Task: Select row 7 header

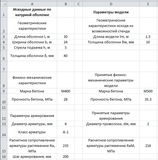Action: point(4,67)
